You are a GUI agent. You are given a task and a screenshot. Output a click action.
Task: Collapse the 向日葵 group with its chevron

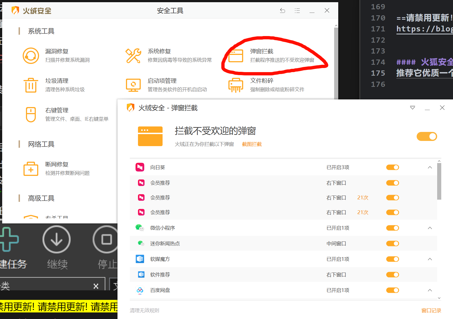(x=430, y=167)
